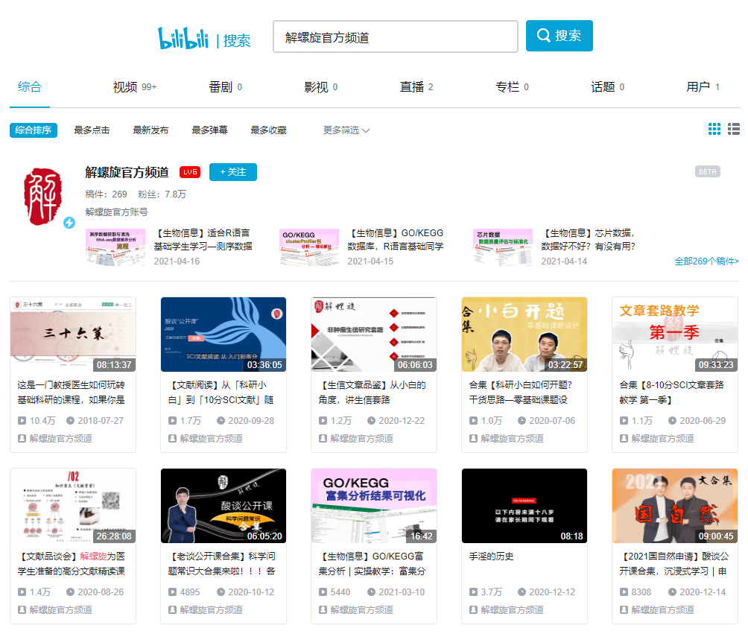Click play count icon beside 8308
Image resolution: width=748 pixels, height=634 pixels.
pyautogui.click(x=624, y=592)
